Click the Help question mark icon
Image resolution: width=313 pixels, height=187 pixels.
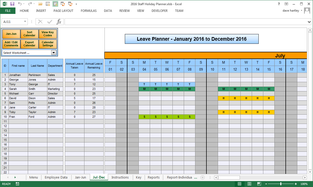[279, 4]
